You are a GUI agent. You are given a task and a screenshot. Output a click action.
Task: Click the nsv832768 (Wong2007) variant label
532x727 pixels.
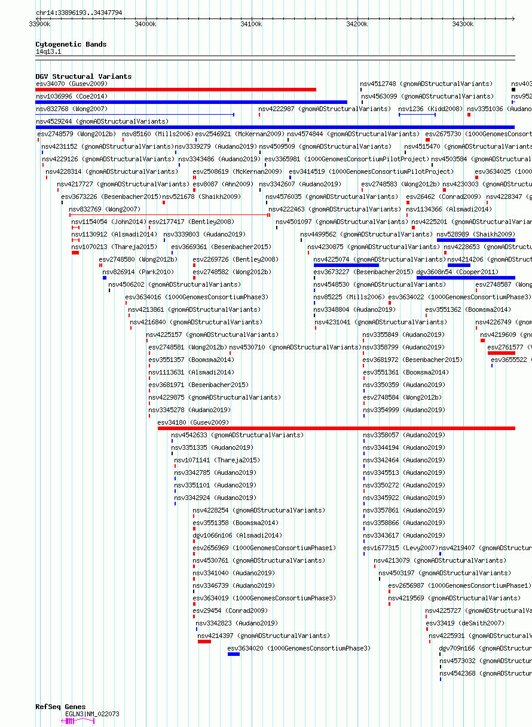click(72, 109)
